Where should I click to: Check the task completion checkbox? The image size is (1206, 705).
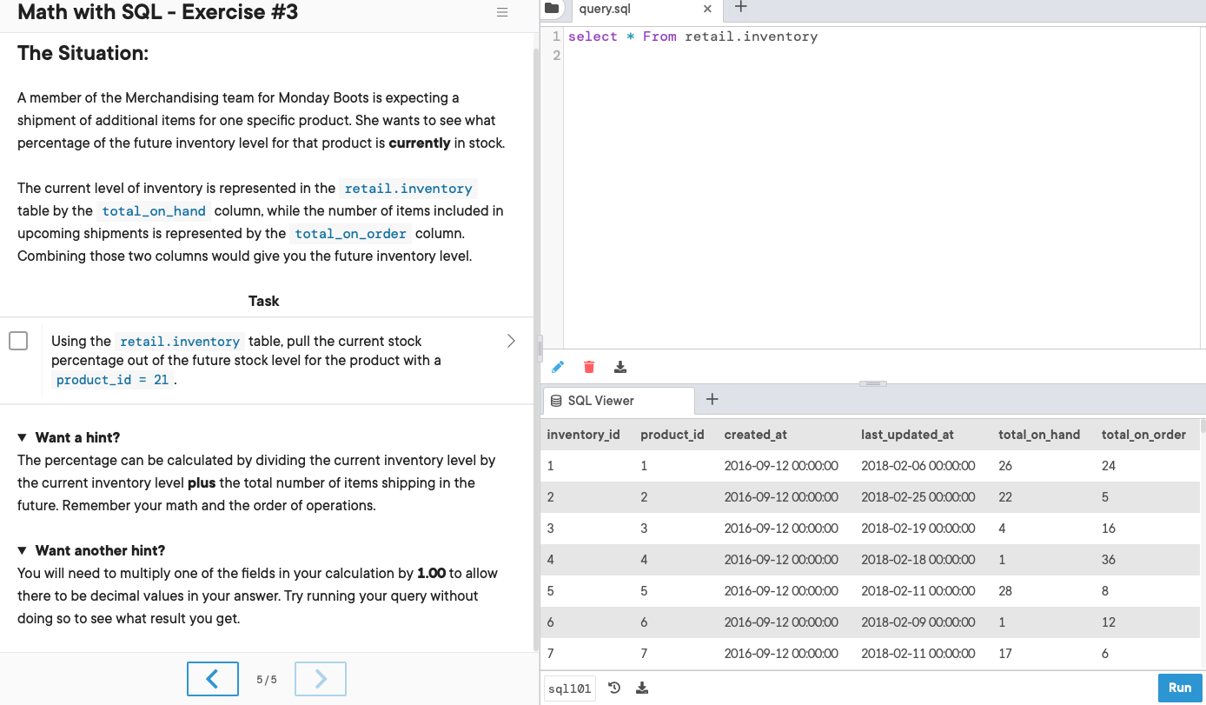[18, 341]
